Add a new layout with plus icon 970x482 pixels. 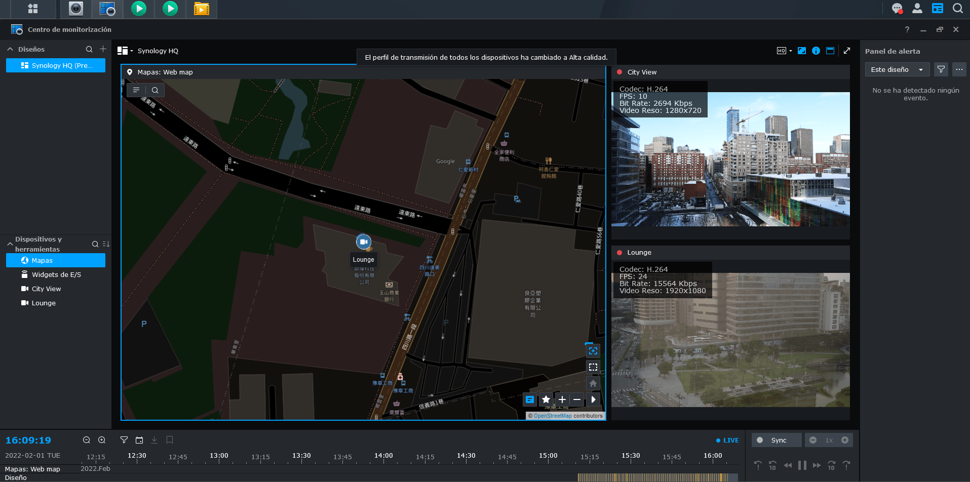[103, 49]
